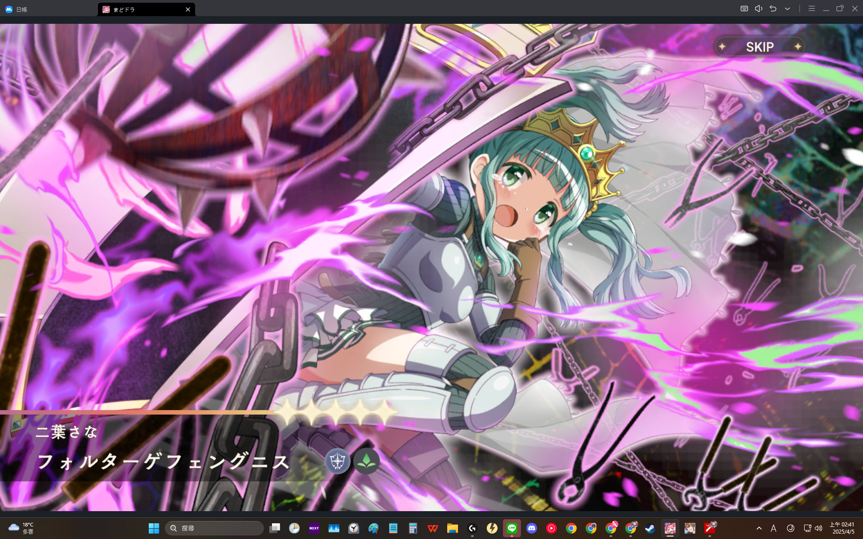Switch to the pink-haired game icon on taskbar
Viewport: 863px width, 539px height.
click(670, 528)
